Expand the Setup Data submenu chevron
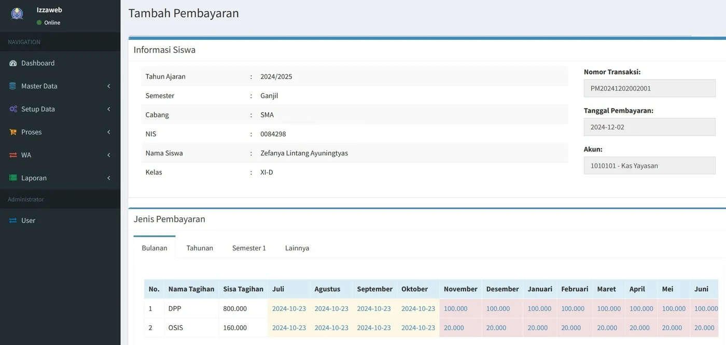 [109, 109]
